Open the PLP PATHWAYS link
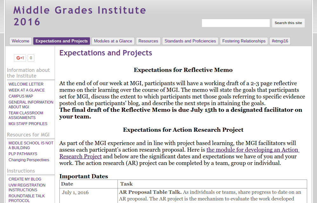The height and width of the screenshot is (203, 317). 23,154
